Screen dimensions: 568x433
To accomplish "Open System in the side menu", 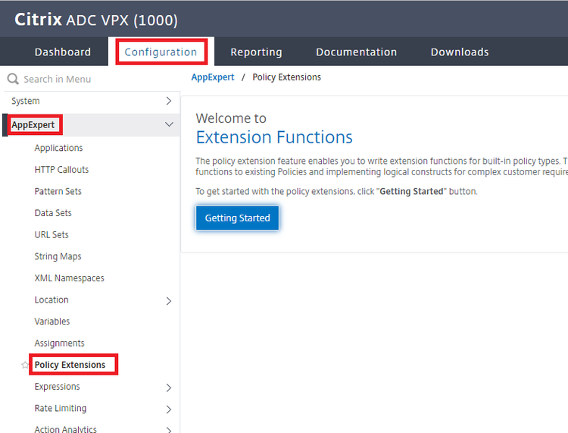I will [x=25, y=101].
